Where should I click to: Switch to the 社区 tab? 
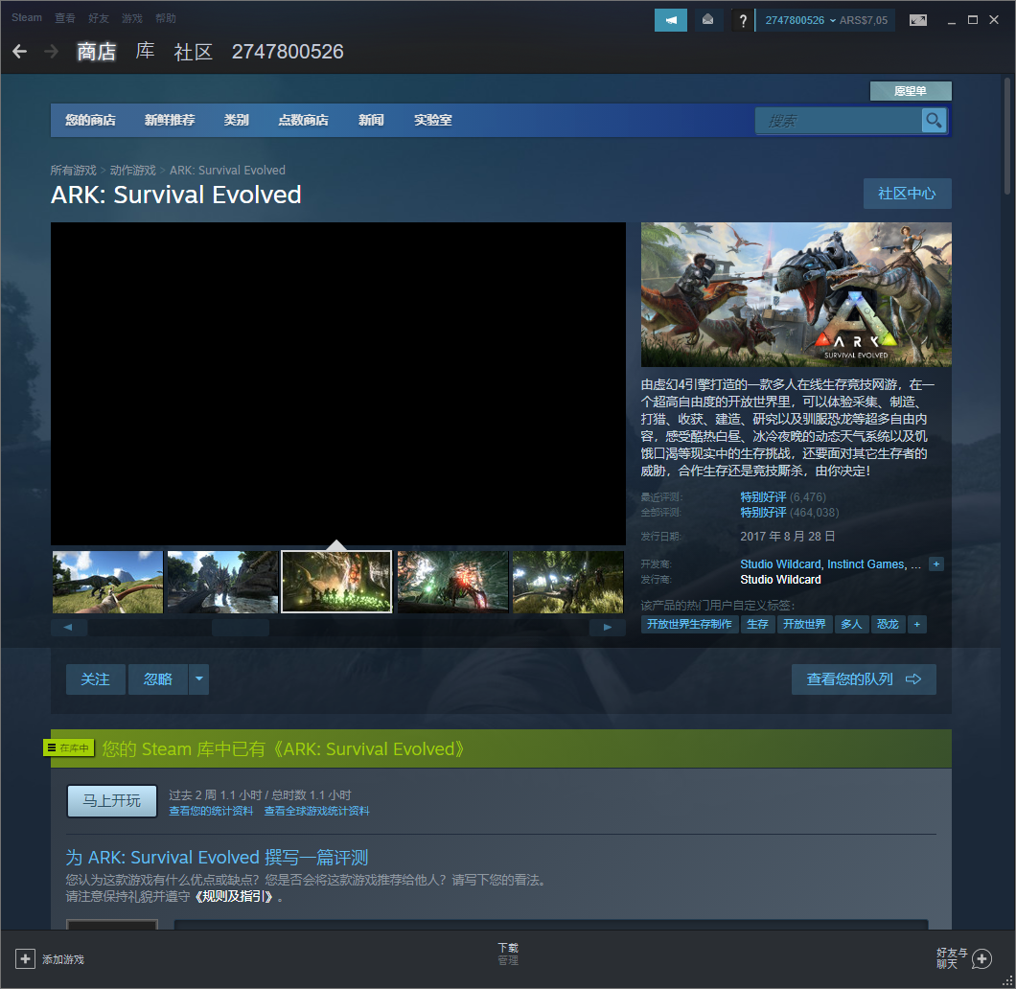pos(193,52)
